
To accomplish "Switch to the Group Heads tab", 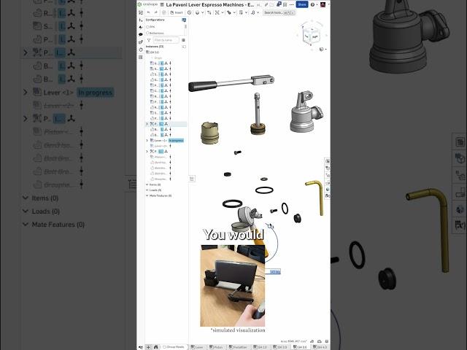I will (x=174, y=347).
